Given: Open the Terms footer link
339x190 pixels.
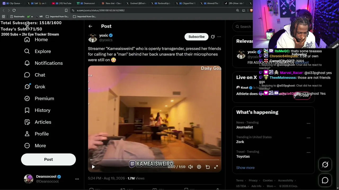Looking at the screenshot, I should (x=240, y=180).
